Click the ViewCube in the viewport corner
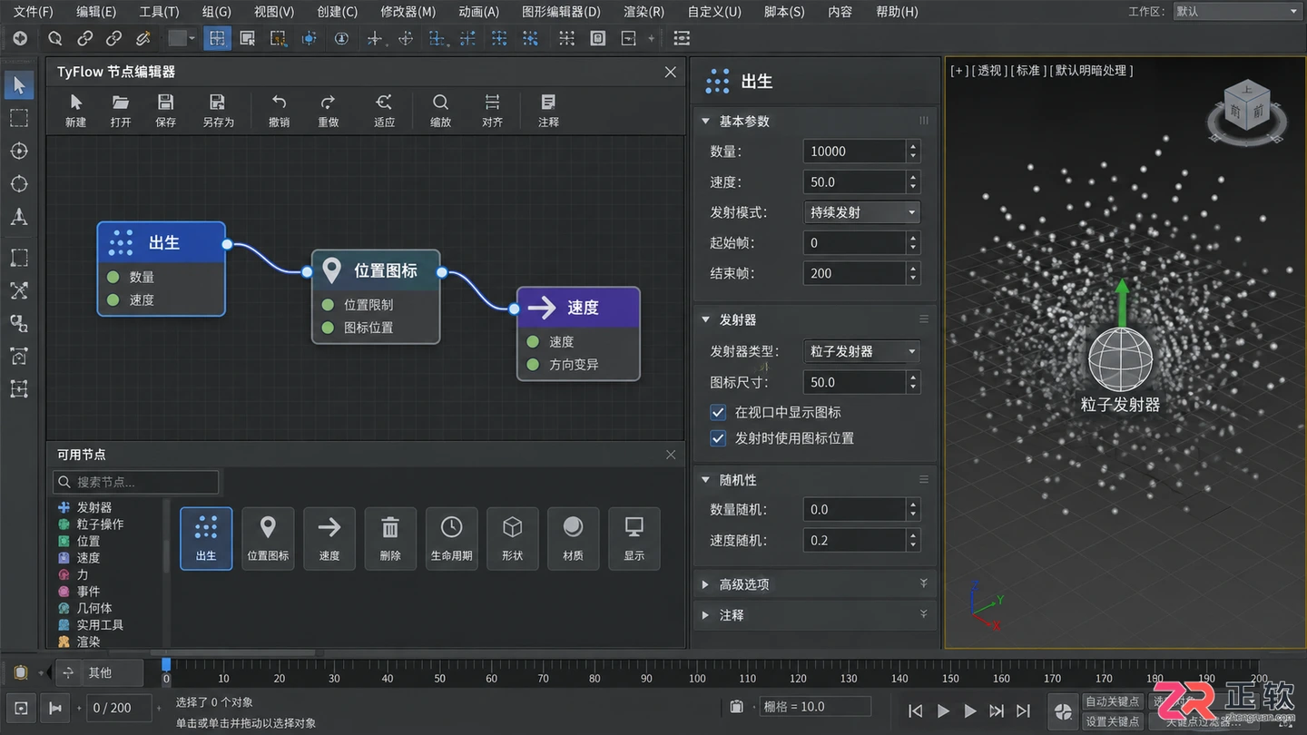The height and width of the screenshot is (735, 1307). click(1247, 107)
